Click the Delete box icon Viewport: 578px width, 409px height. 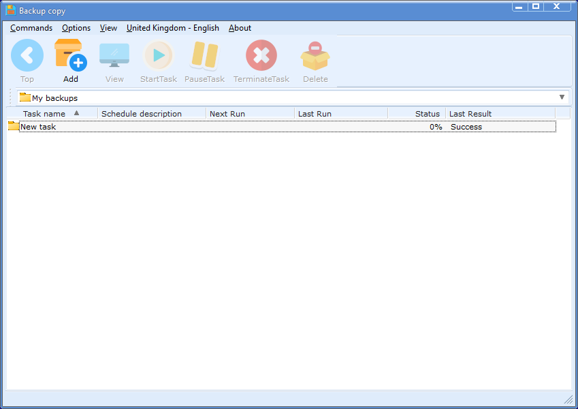pos(315,56)
